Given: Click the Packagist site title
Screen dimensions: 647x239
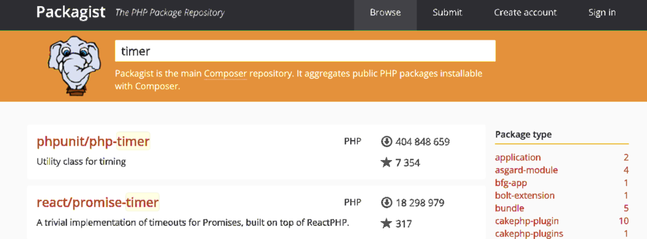Looking at the screenshot, I should (x=71, y=12).
